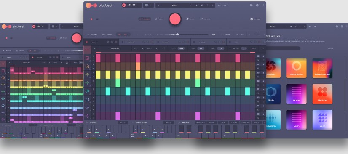Click the tempo sync icon beside 120.00
Image resolution: width=348 pixels, height=154 pixels.
(124, 5)
